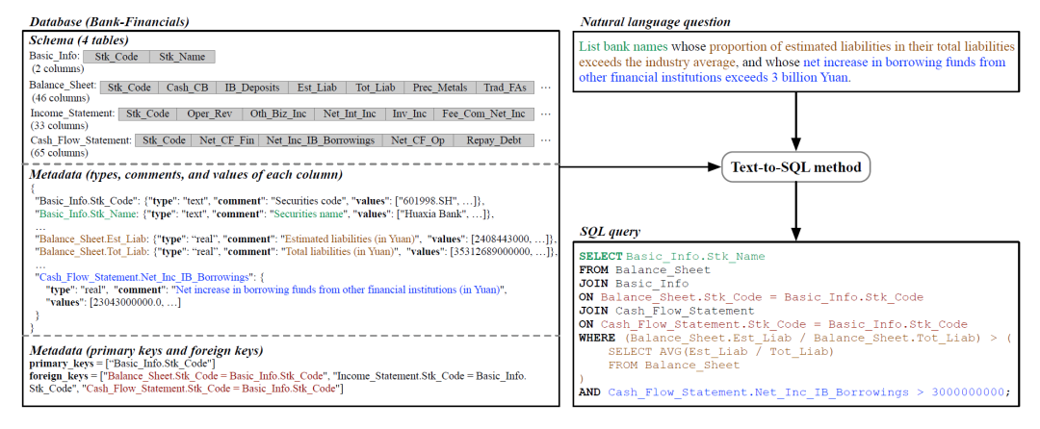The image size is (1040, 429).
Task: Click the Text-to-SQL method box
Action: (x=796, y=167)
